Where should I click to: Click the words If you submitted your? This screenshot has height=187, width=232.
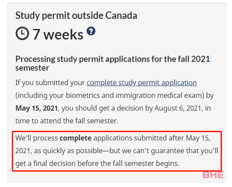tap(50, 83)
